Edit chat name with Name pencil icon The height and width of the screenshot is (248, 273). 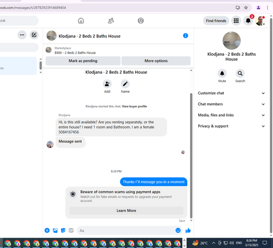tap(125, 84)
